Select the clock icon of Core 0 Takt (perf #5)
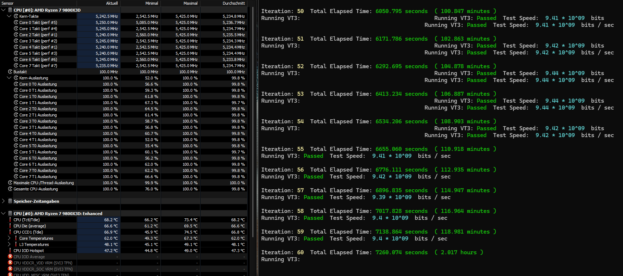The image size is (623, 276). [16, 22]
